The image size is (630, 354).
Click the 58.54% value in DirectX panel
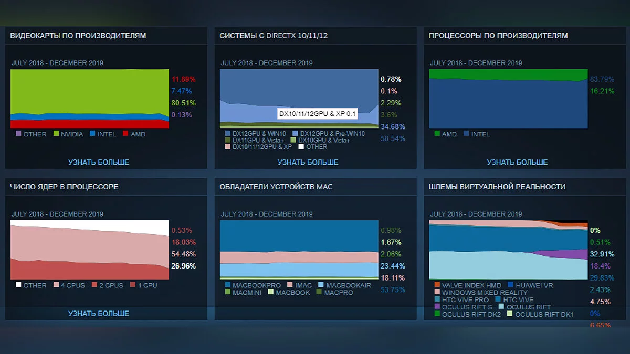tap(393, 138)
